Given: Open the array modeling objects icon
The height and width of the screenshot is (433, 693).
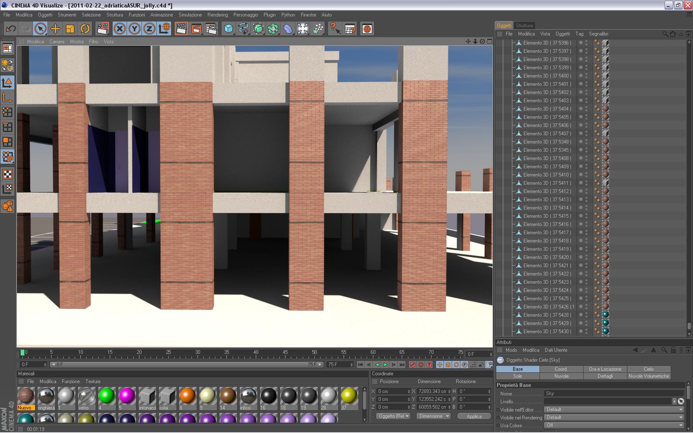Looking at the screenshot, I should coord(273,29).
